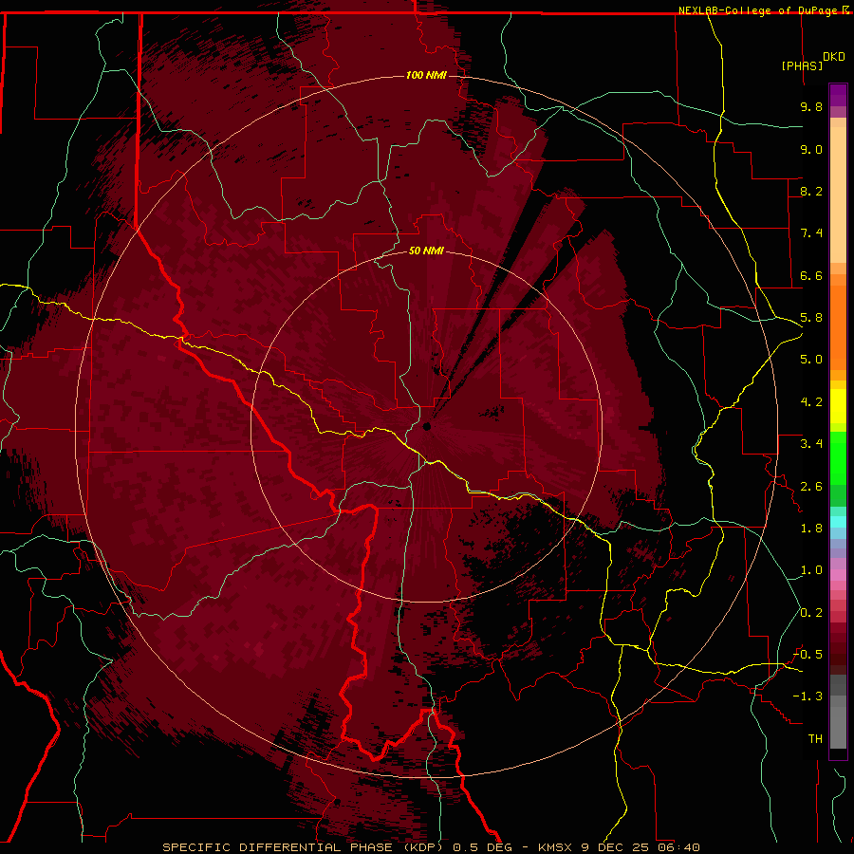This screenshot has width=854, height=854.
Task: Pick the pink color bar segment
Action: pyautogui.click(x=838, y=575)
